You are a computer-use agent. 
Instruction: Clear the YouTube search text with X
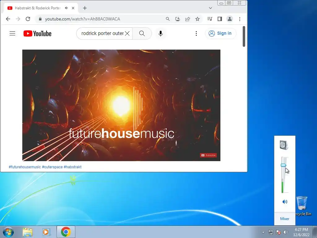[127, 33]
